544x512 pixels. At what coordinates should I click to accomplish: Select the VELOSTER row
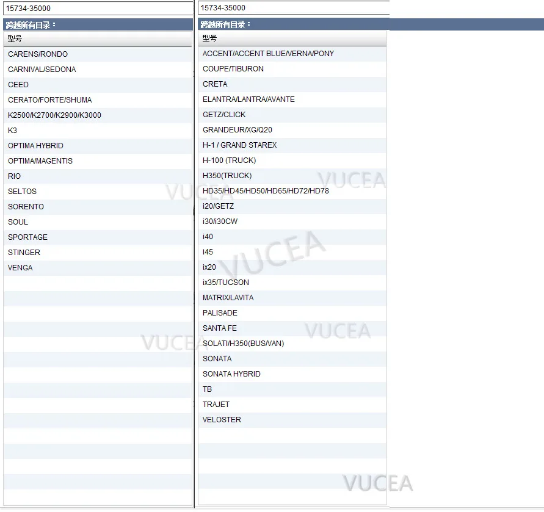pos(292,420)
